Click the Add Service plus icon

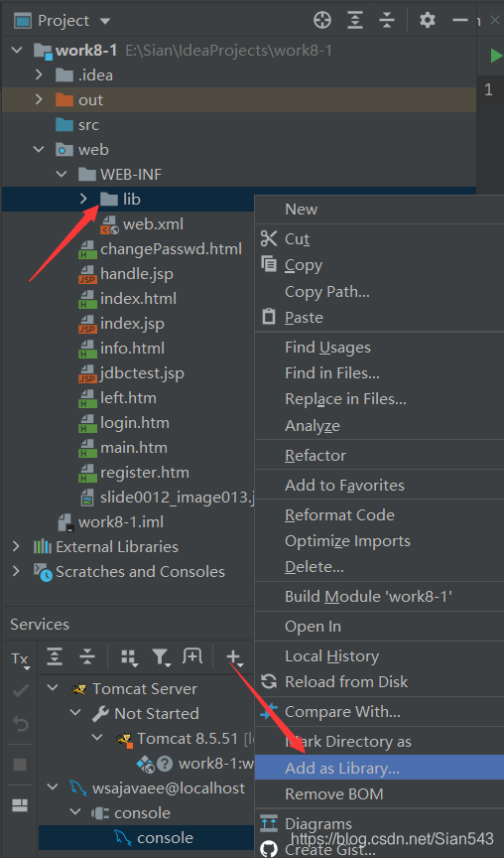tap(234, 656)
